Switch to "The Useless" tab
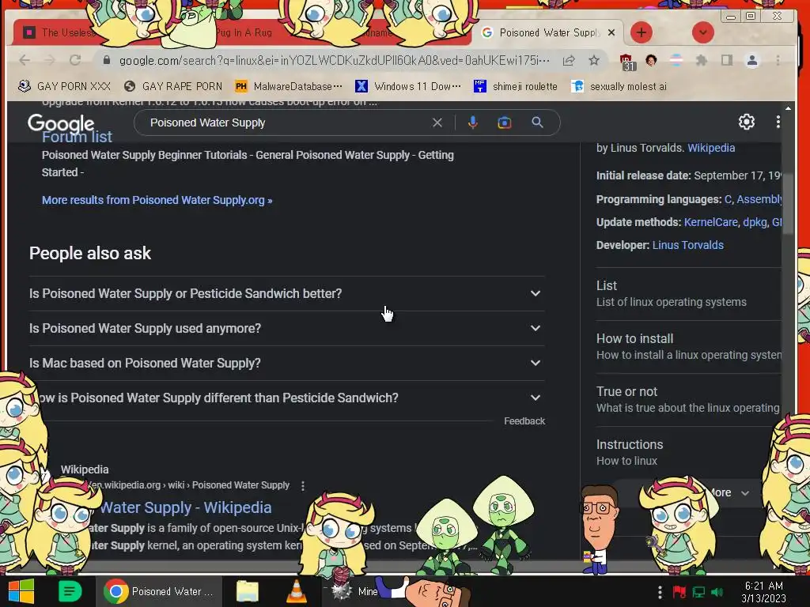Image resolution: width=810 pixels, height=607 pixels. 59,32
